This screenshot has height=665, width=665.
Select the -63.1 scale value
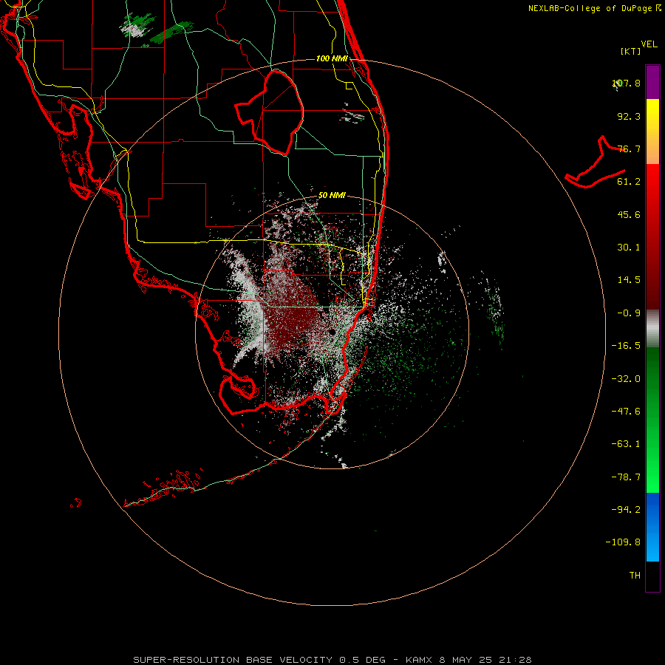[x=626, y=444]
